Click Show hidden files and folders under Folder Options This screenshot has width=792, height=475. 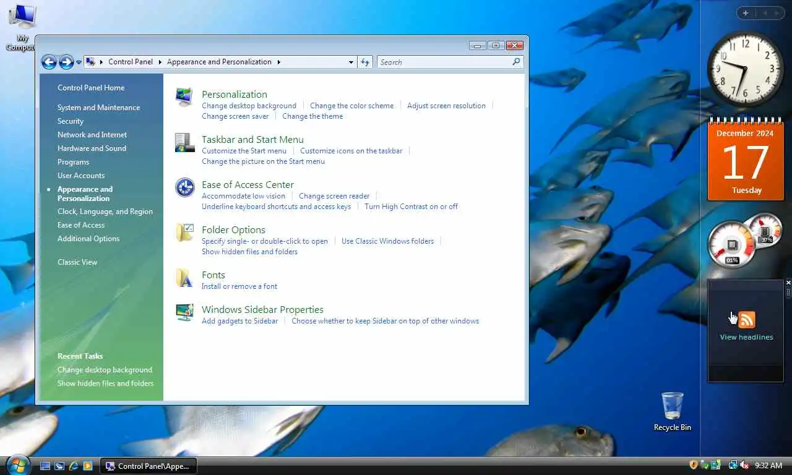pos(249,252)
